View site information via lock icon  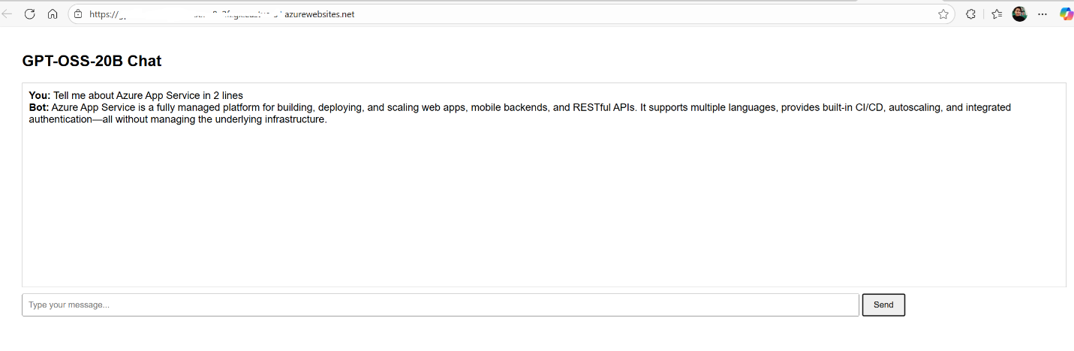coord(78,13)
